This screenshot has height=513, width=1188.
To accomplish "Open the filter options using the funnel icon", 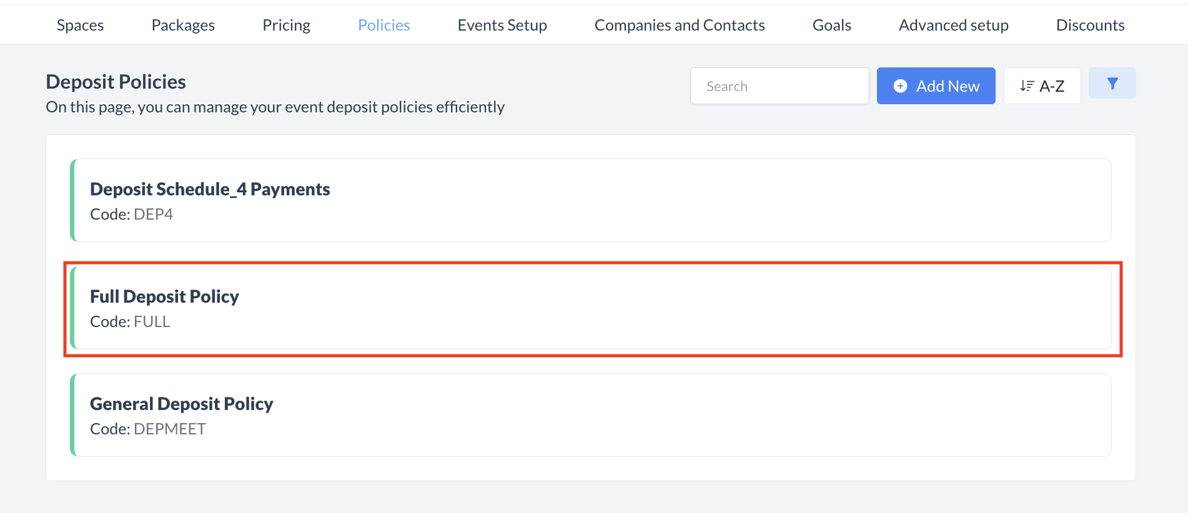I will pyautogui.click(x=1112, y=82).
